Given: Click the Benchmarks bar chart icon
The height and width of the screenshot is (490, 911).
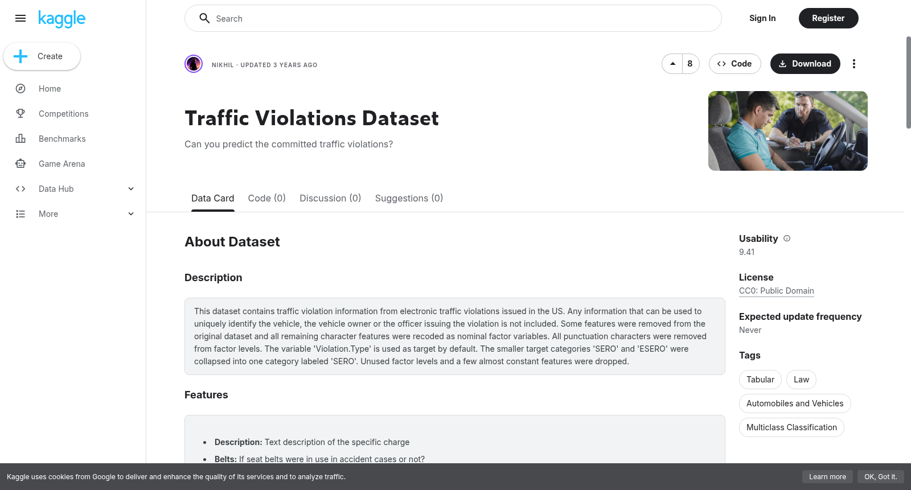Looking at the screenshot, I should 20,139.
